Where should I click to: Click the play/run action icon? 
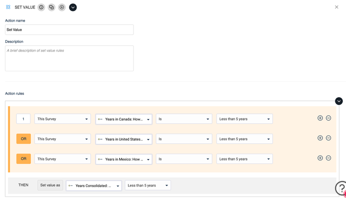[62, 7]
